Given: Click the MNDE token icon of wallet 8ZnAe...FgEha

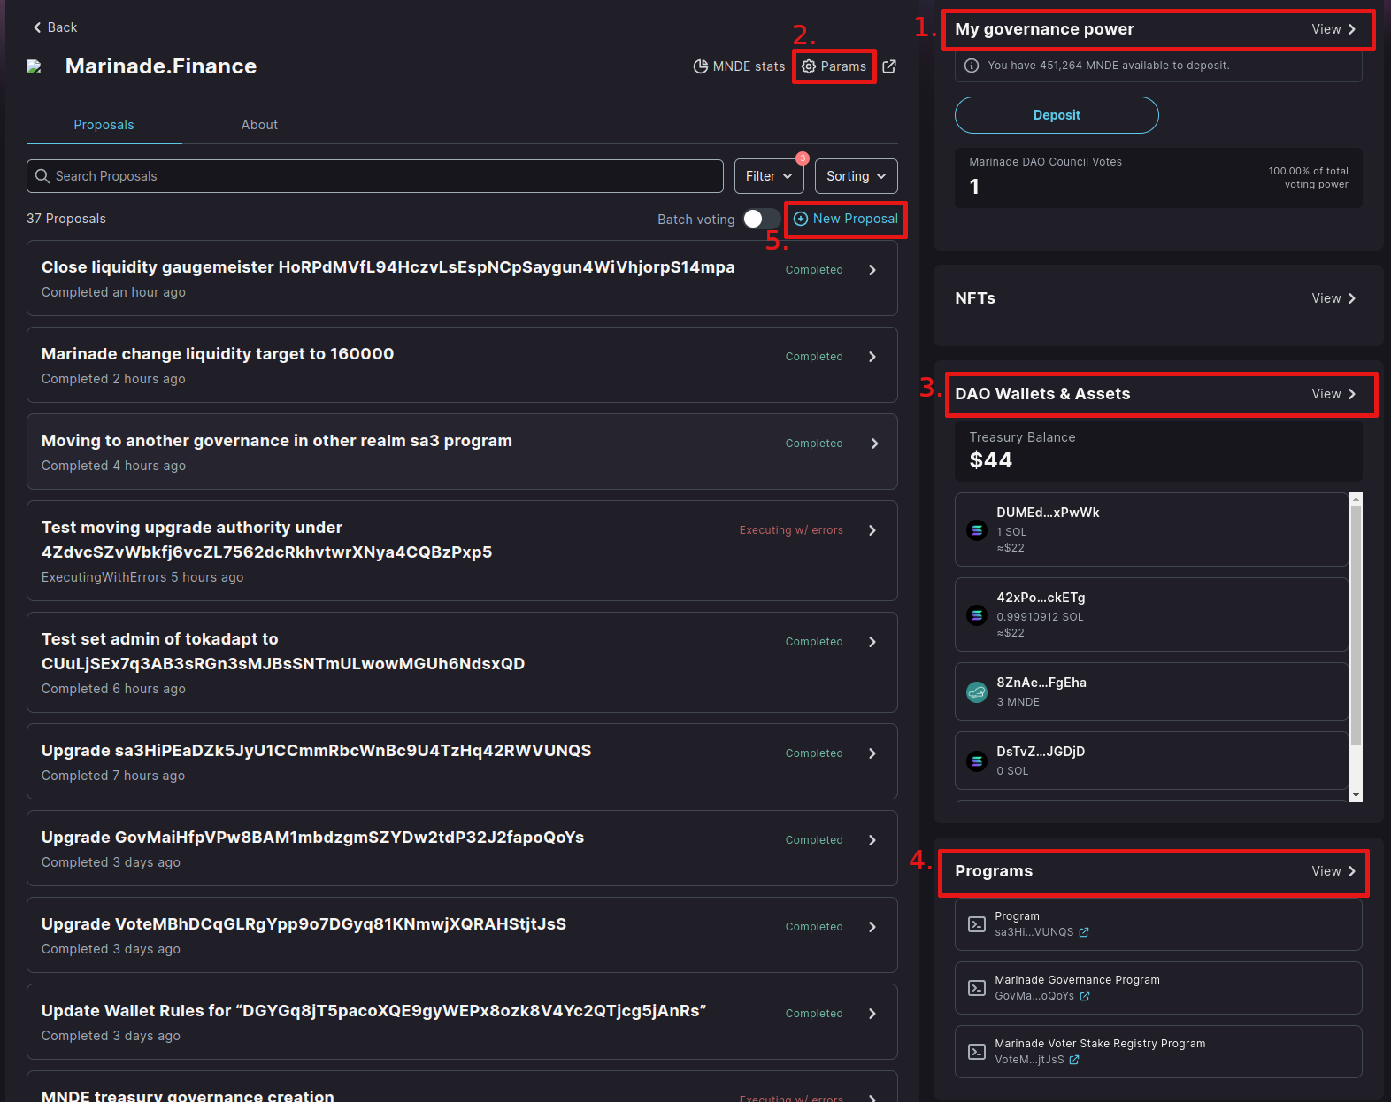Looking at the screenshot, I should pos(977,692).
